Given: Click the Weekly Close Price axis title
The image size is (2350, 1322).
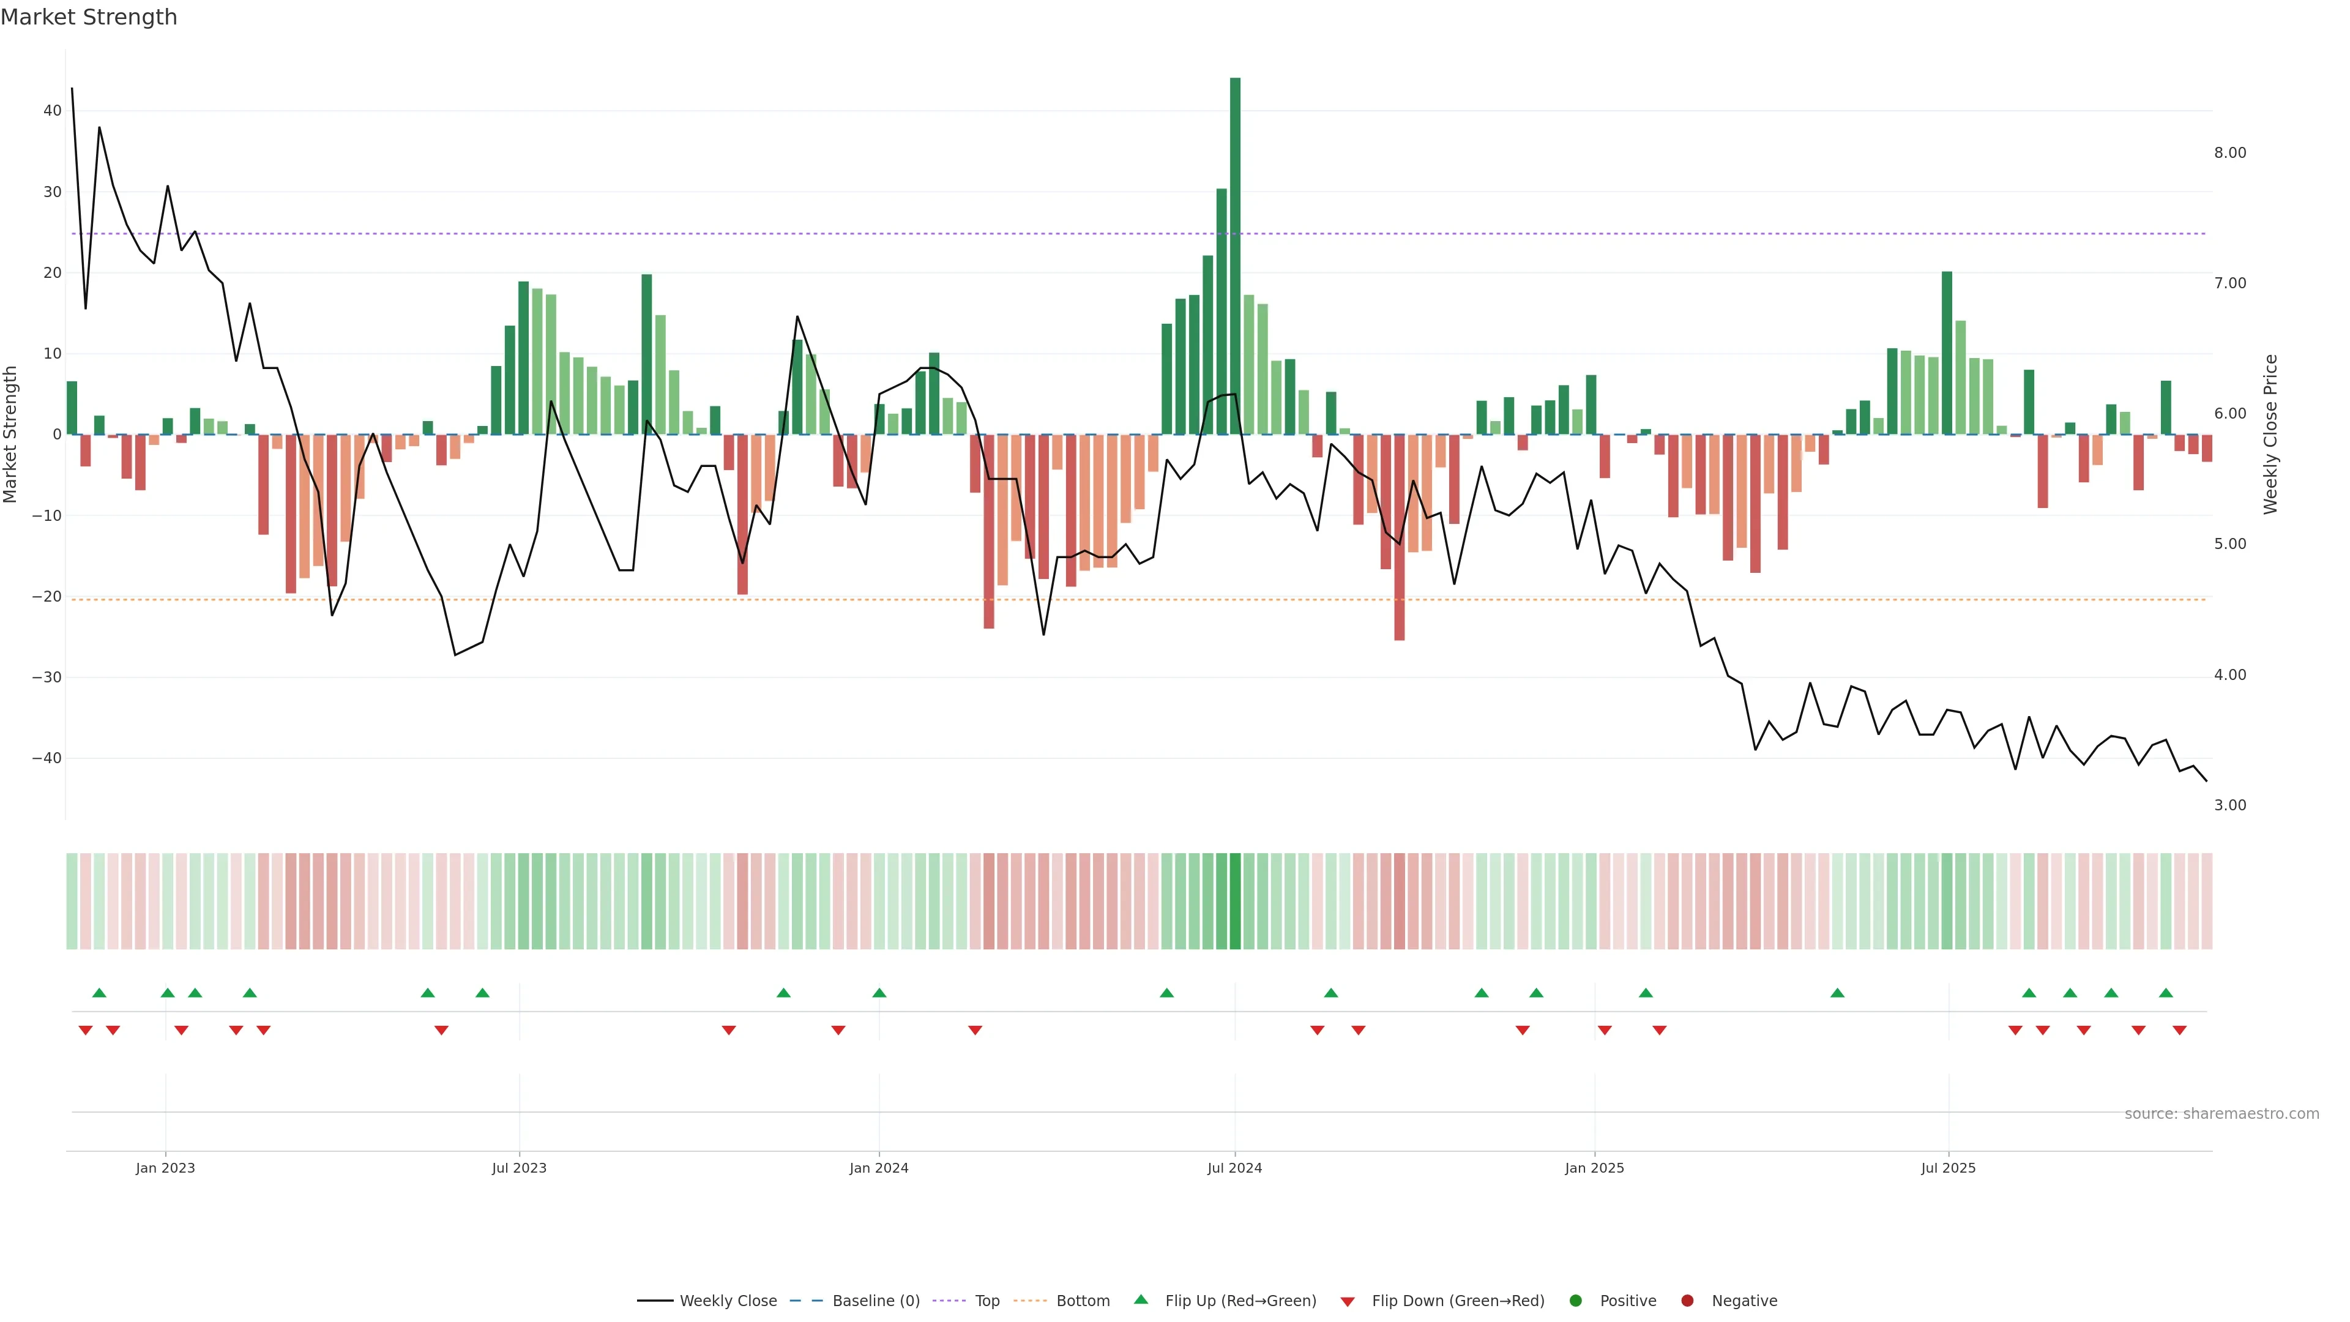Looking at the screenshot, I should tap(2270, 435).
